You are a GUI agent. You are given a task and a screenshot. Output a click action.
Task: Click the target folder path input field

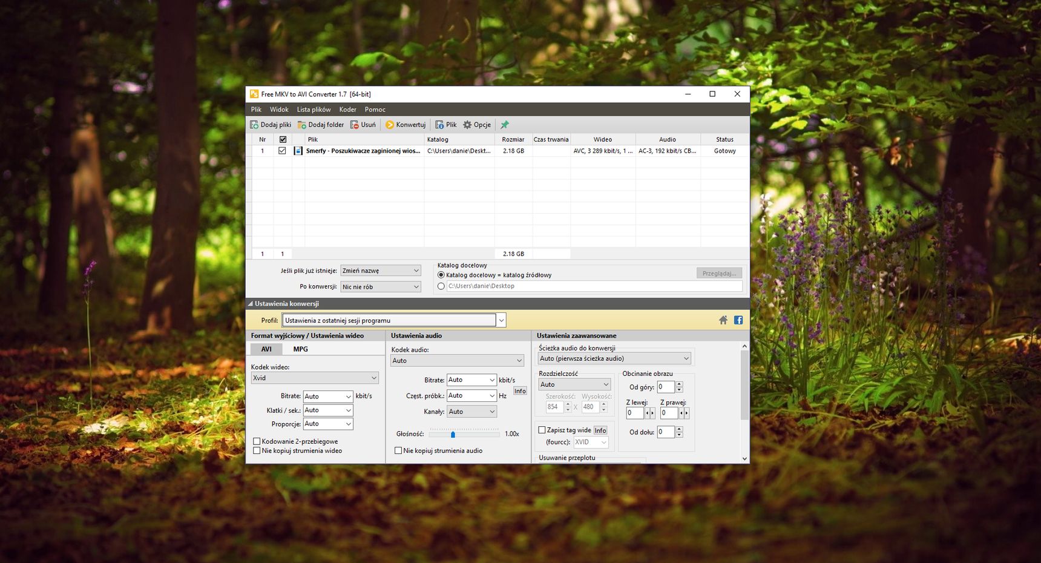click(594, 286)
